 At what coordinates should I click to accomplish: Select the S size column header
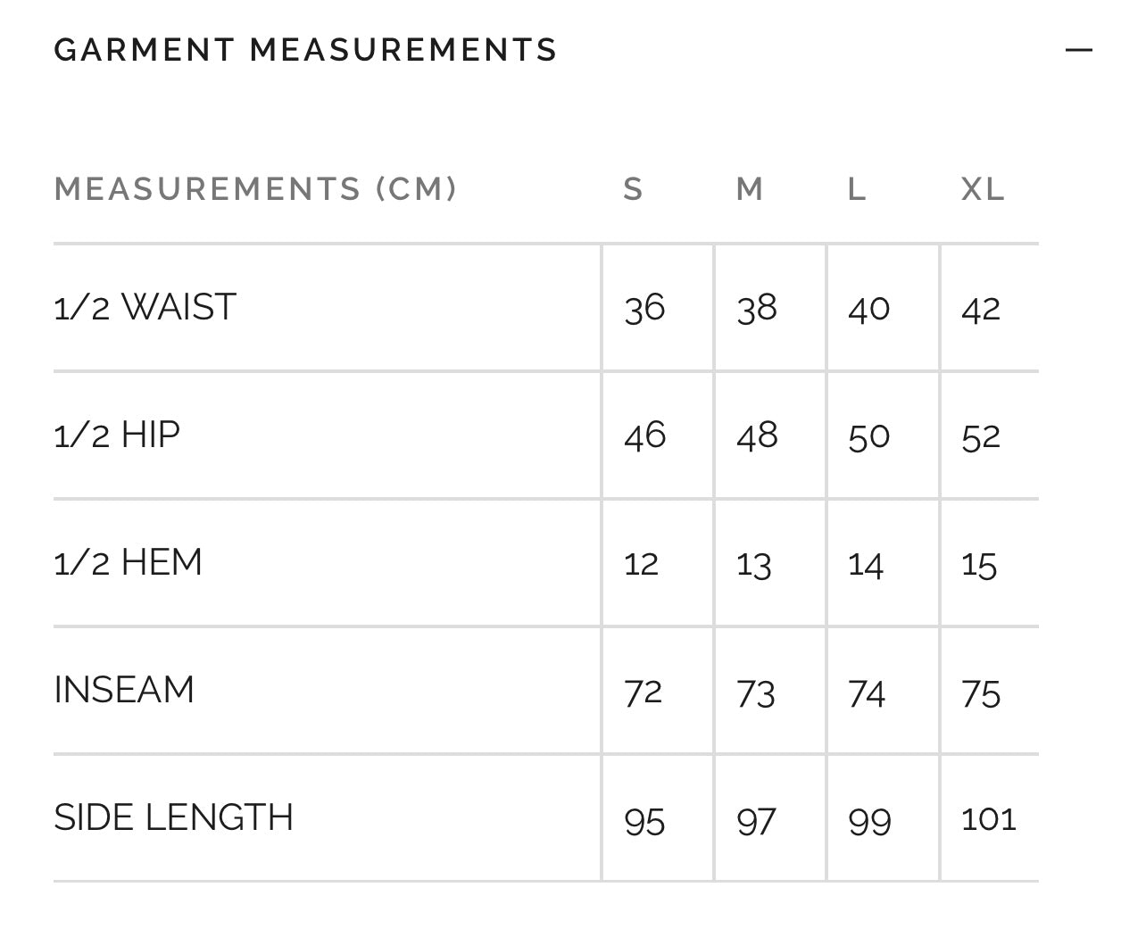click(x=633, y=189)
